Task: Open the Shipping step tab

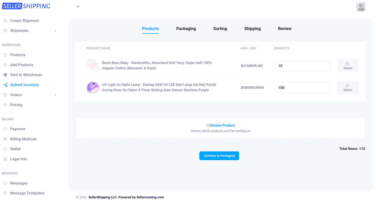Action: (x=252, y=28)
